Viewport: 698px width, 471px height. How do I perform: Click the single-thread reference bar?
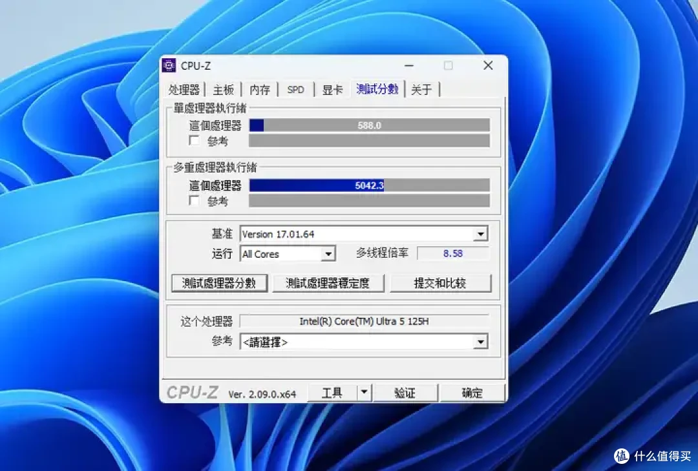(x=370, y=141)
